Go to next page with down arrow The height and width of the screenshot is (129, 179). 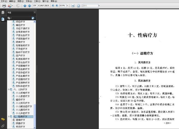(30, 6)
